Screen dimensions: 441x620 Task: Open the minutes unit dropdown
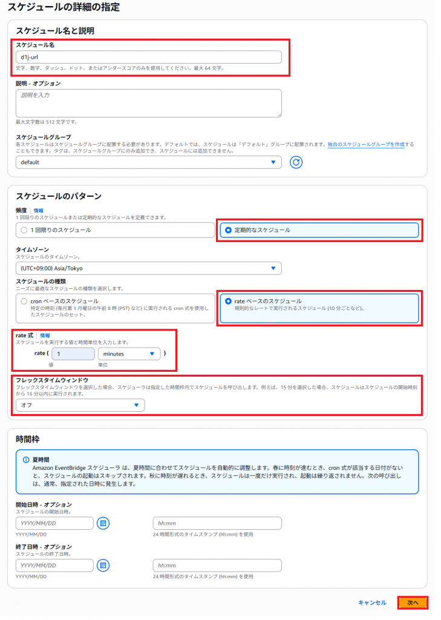129,354
